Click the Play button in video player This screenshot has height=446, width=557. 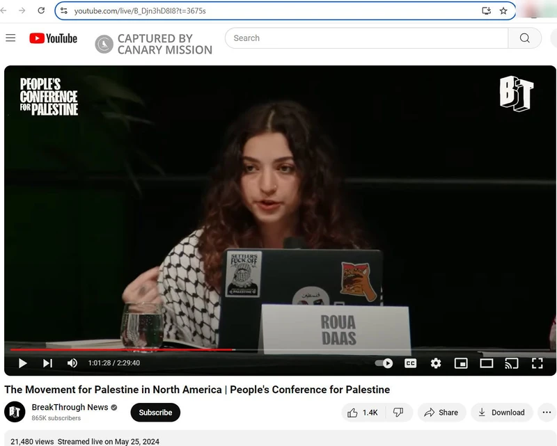(x=22, y=363)
